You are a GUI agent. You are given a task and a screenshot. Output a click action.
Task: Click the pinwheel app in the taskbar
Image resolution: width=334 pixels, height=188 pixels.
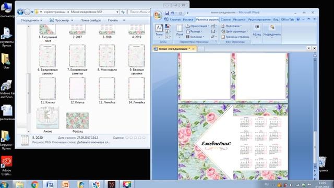point(96,184)
